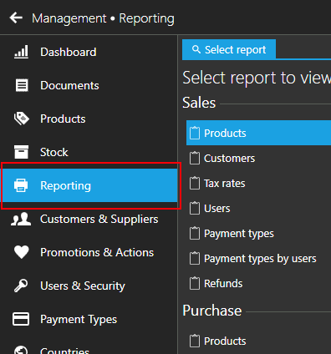The width and height of the screenshot is (331, 354).
Task: Click clipboard icon beside Payment types by users
Action: pyautogui.click(x=195, y=258)
